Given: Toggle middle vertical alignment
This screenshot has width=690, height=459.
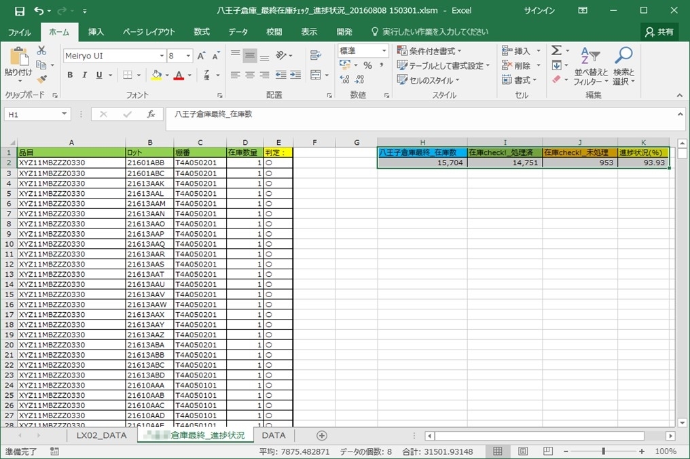Looking at the screenshot, I should (250, 56).
